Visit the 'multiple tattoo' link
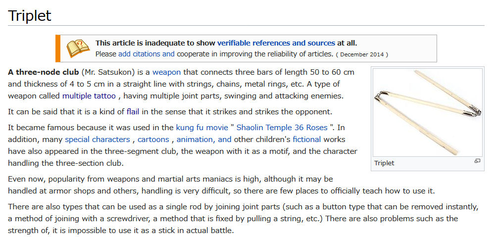495x237 pixels. 89,96
